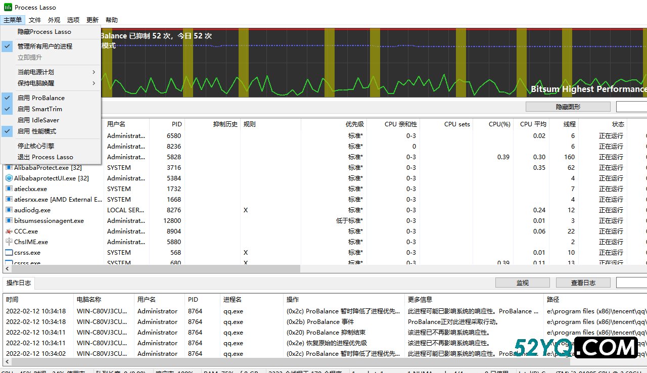The width and height of the screenshot is (647, 373).
Task: Select the audiodg.exe process name
Action: (32, 210)
